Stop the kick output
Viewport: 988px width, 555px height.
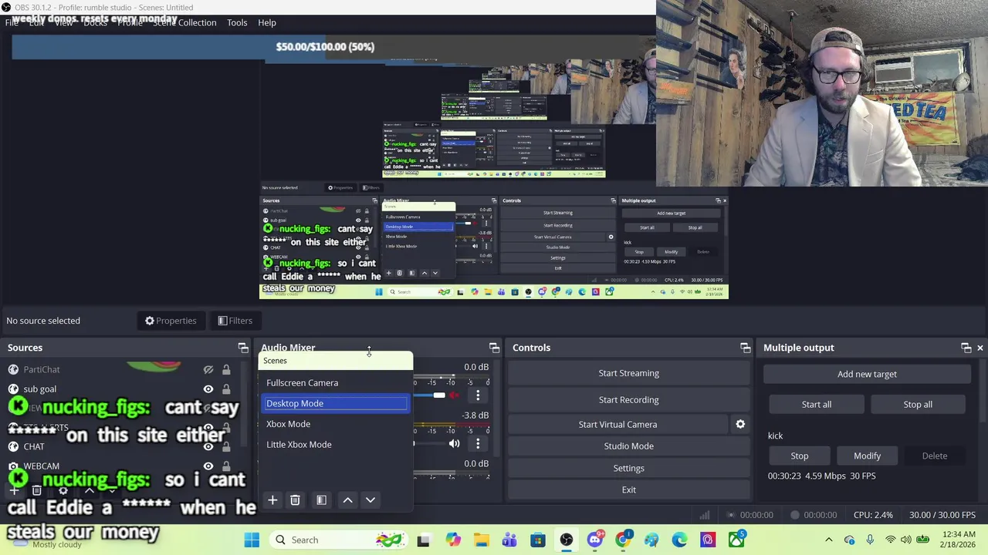799,456
